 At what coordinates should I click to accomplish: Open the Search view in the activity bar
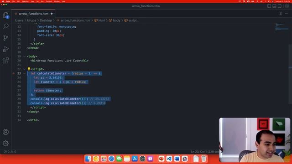pyautogui.click(x=6, y=26)
